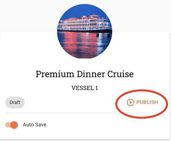Click the PUBLISH text label
The height and width of the screenshot is (141, 171).
tap(147, 102)
